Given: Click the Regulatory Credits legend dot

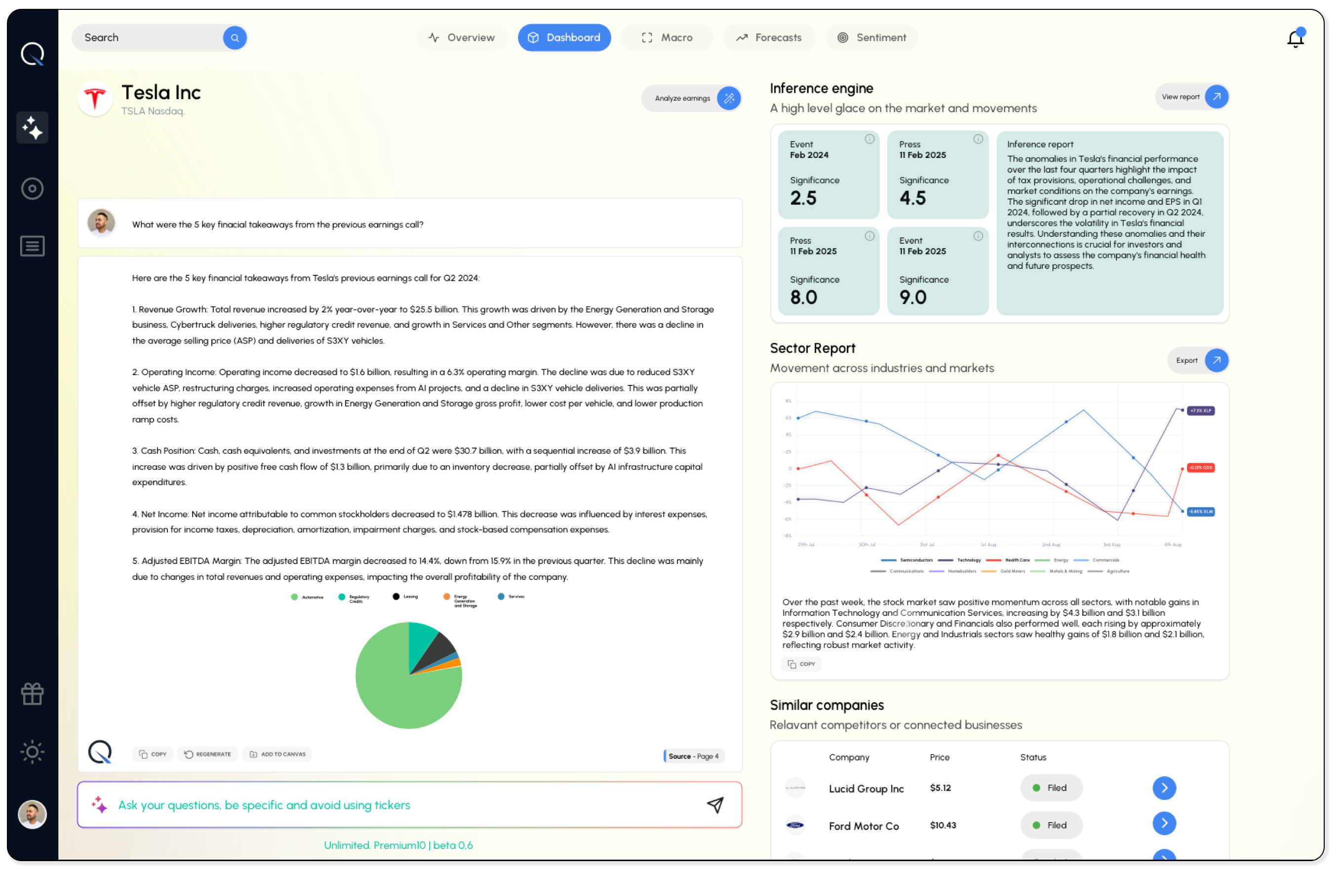Looking at the screenshot, I should [x=342, y=597].
